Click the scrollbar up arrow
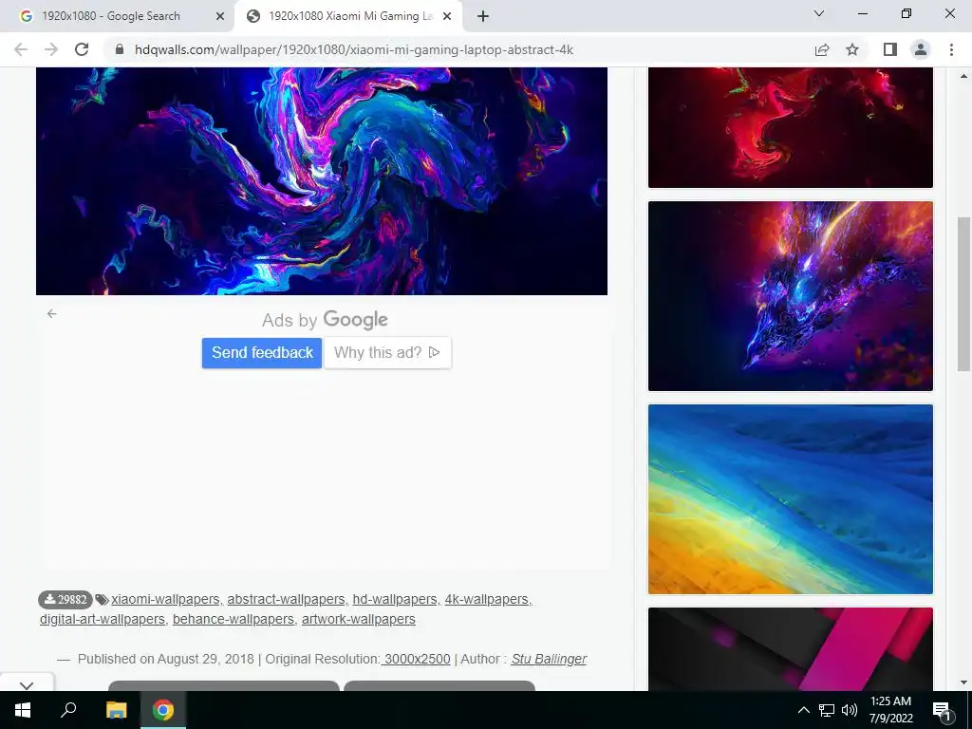Screen dimensions: 972x729 pyautogui.click(x=964, y=76)
